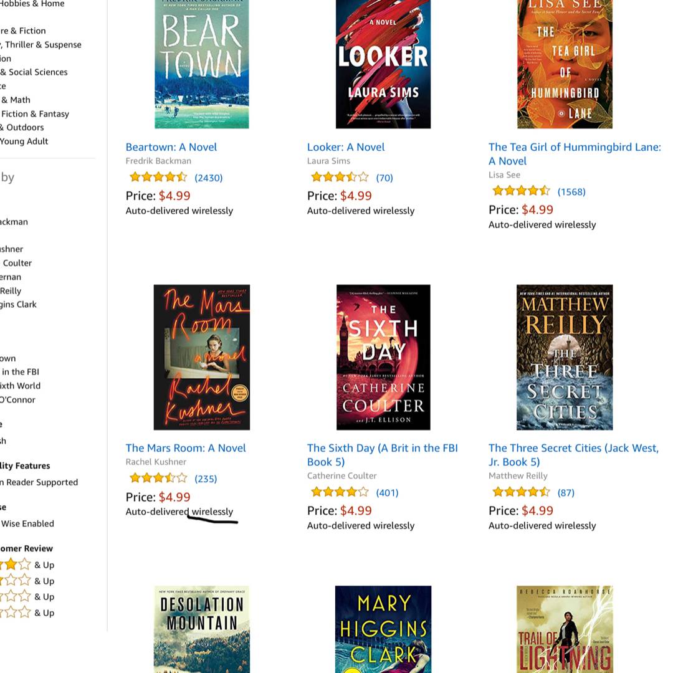673x673 pixels.
Task: Open Mary Higgins Clark book cover
Action: [383, 629]
